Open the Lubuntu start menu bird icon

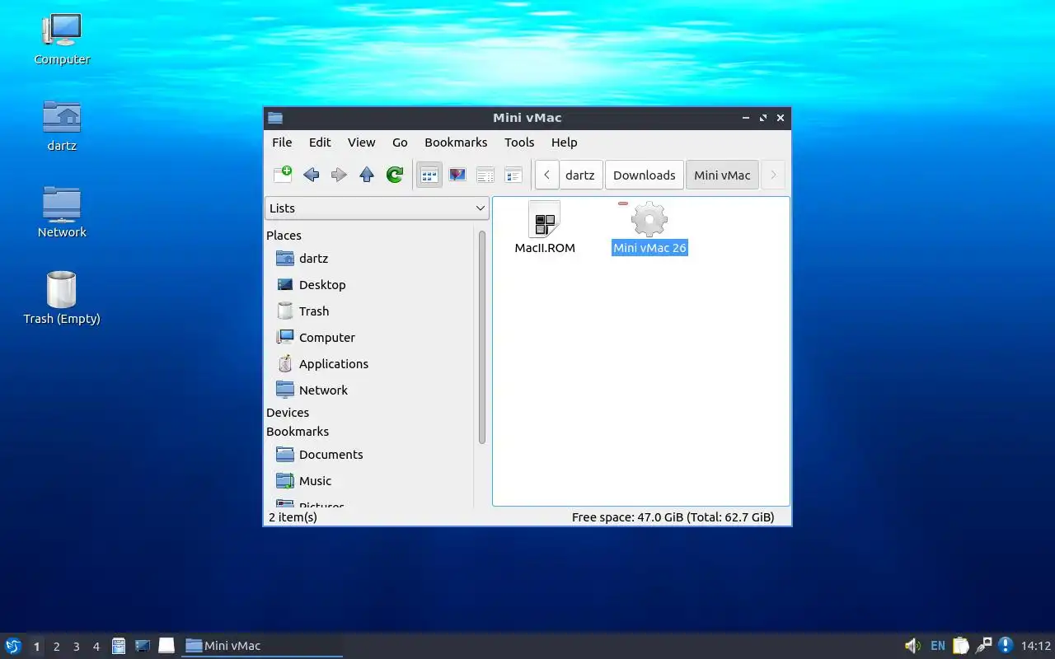(13, 646)
